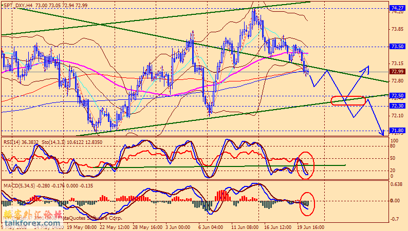Click the 3 Jun 00:00 date label

[178, 227]
